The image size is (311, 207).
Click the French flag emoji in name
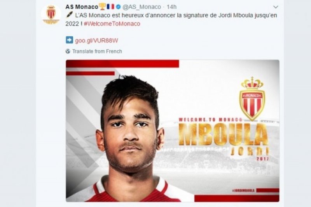point(110,7)
